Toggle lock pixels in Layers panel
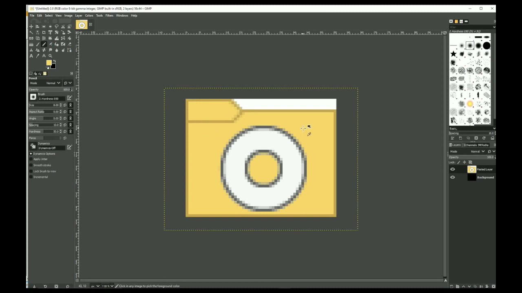Viewport: 522px width, 293px height. 458,162
